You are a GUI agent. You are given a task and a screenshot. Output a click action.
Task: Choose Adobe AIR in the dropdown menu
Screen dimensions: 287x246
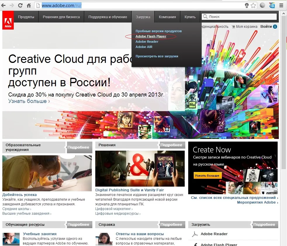click(144, 47)
